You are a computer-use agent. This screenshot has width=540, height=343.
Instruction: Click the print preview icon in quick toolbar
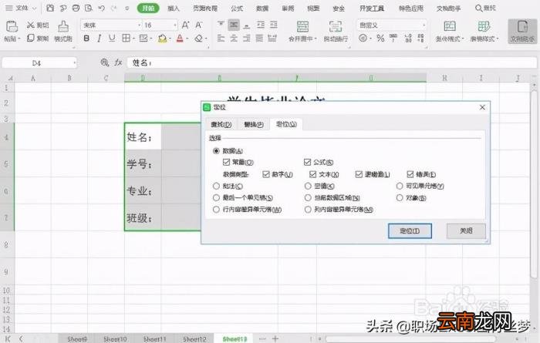tap(89, 8)
